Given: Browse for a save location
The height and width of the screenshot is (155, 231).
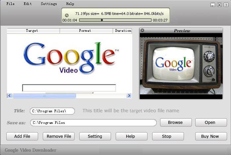Looking at the screenshot, I should pyautogui.click(x=176, y=123).
